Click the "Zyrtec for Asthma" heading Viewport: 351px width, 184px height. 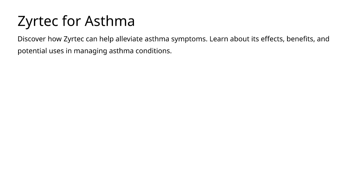(x=76, y=21)
